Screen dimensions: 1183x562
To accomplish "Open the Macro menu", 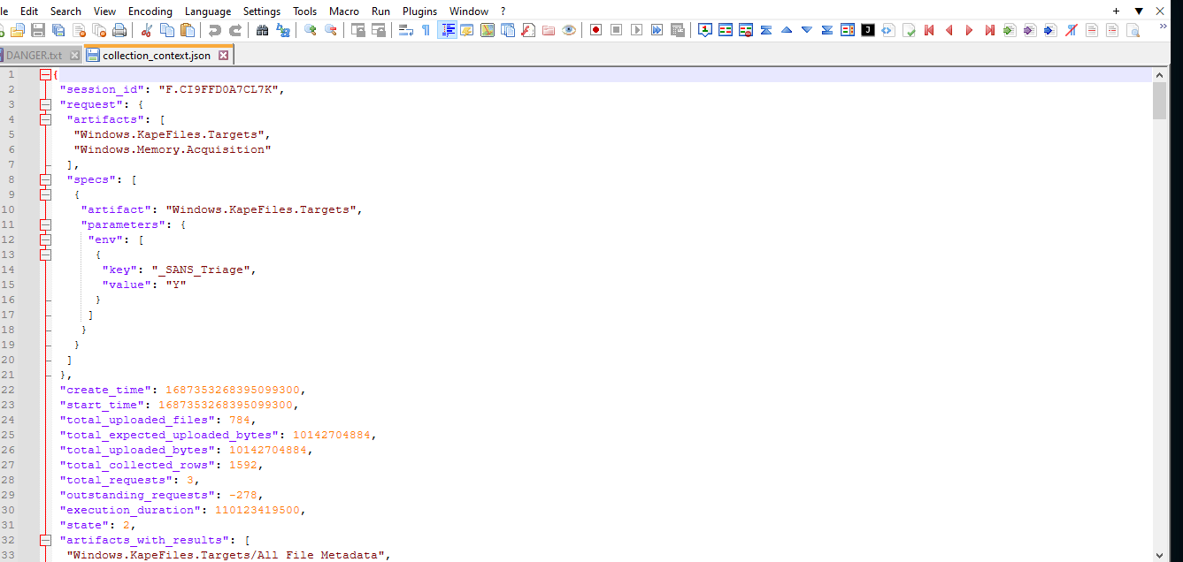I will 344,11.
